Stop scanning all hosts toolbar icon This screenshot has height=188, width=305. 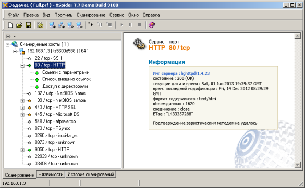pyautogui.click(x=109, y=24)
